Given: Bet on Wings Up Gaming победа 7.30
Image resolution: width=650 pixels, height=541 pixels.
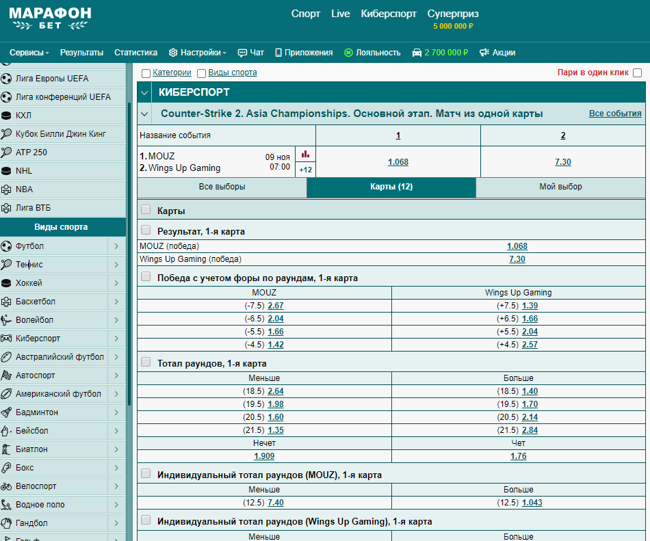Looking at the screenshot, I should [x=517, y=259].
